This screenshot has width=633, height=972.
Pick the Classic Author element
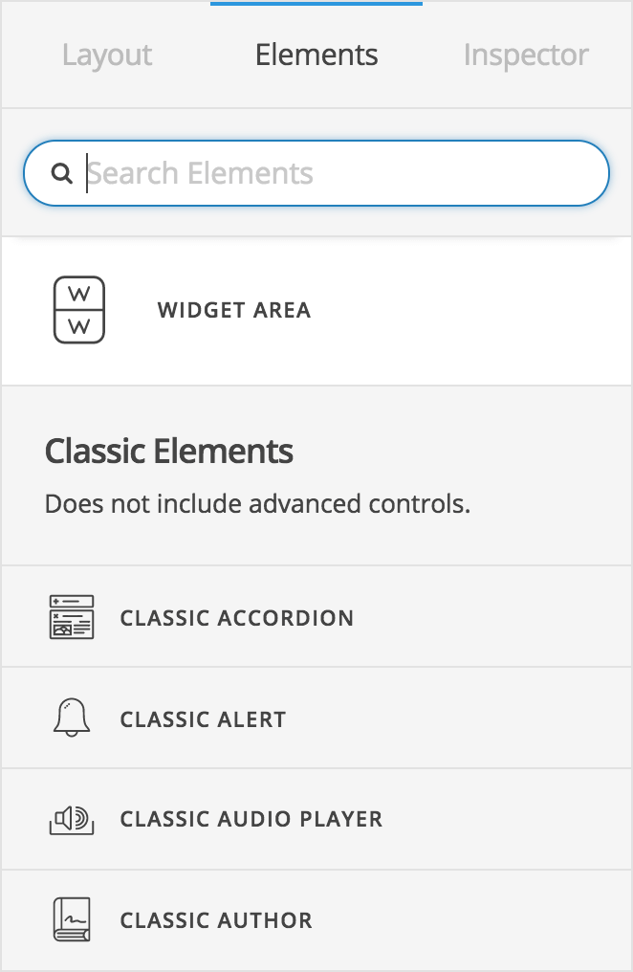pyautogui.click(x=215, y=919)
